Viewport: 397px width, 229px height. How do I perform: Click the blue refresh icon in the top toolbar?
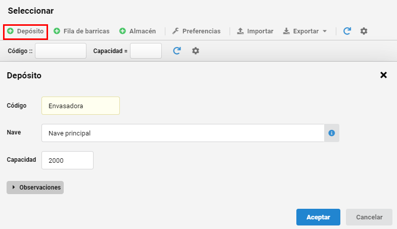pyautogui.click(x=347, y=31)
